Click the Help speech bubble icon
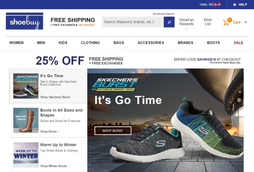 point(234,5)
